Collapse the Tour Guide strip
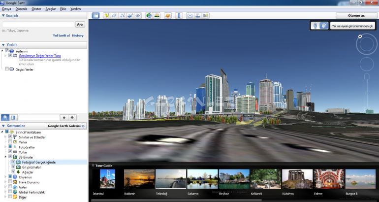 pos(93,166)
